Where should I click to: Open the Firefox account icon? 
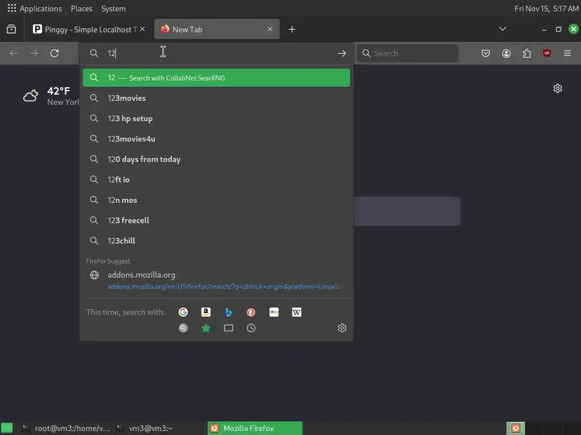pos(506,53)
